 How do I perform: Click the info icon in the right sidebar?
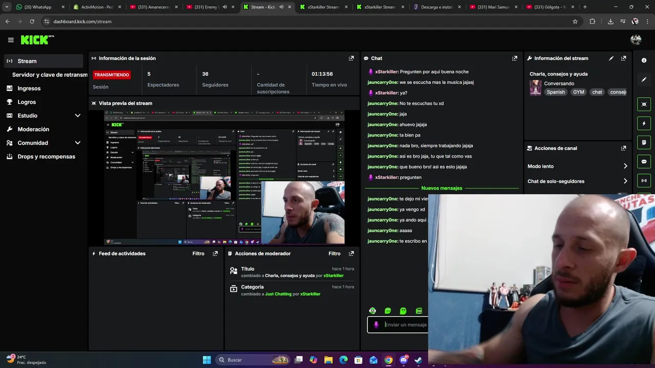click(x=644, y=60)
